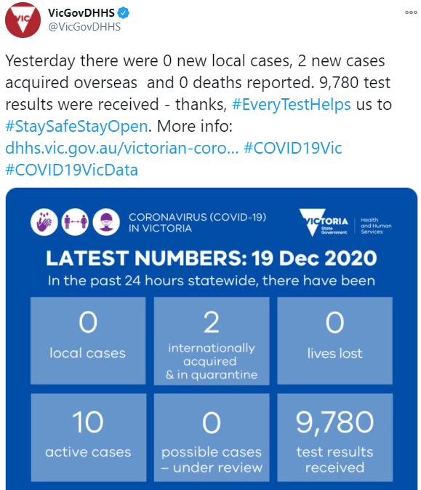
Task: Open the #EveryTestHelps hashtag
Action: click(x=291, y=104)
